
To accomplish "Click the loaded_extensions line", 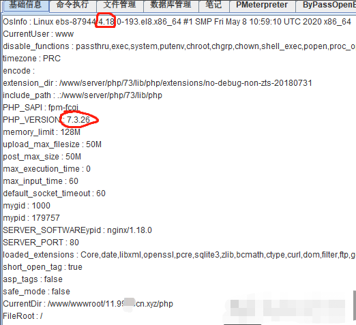I will pos(179,255).
